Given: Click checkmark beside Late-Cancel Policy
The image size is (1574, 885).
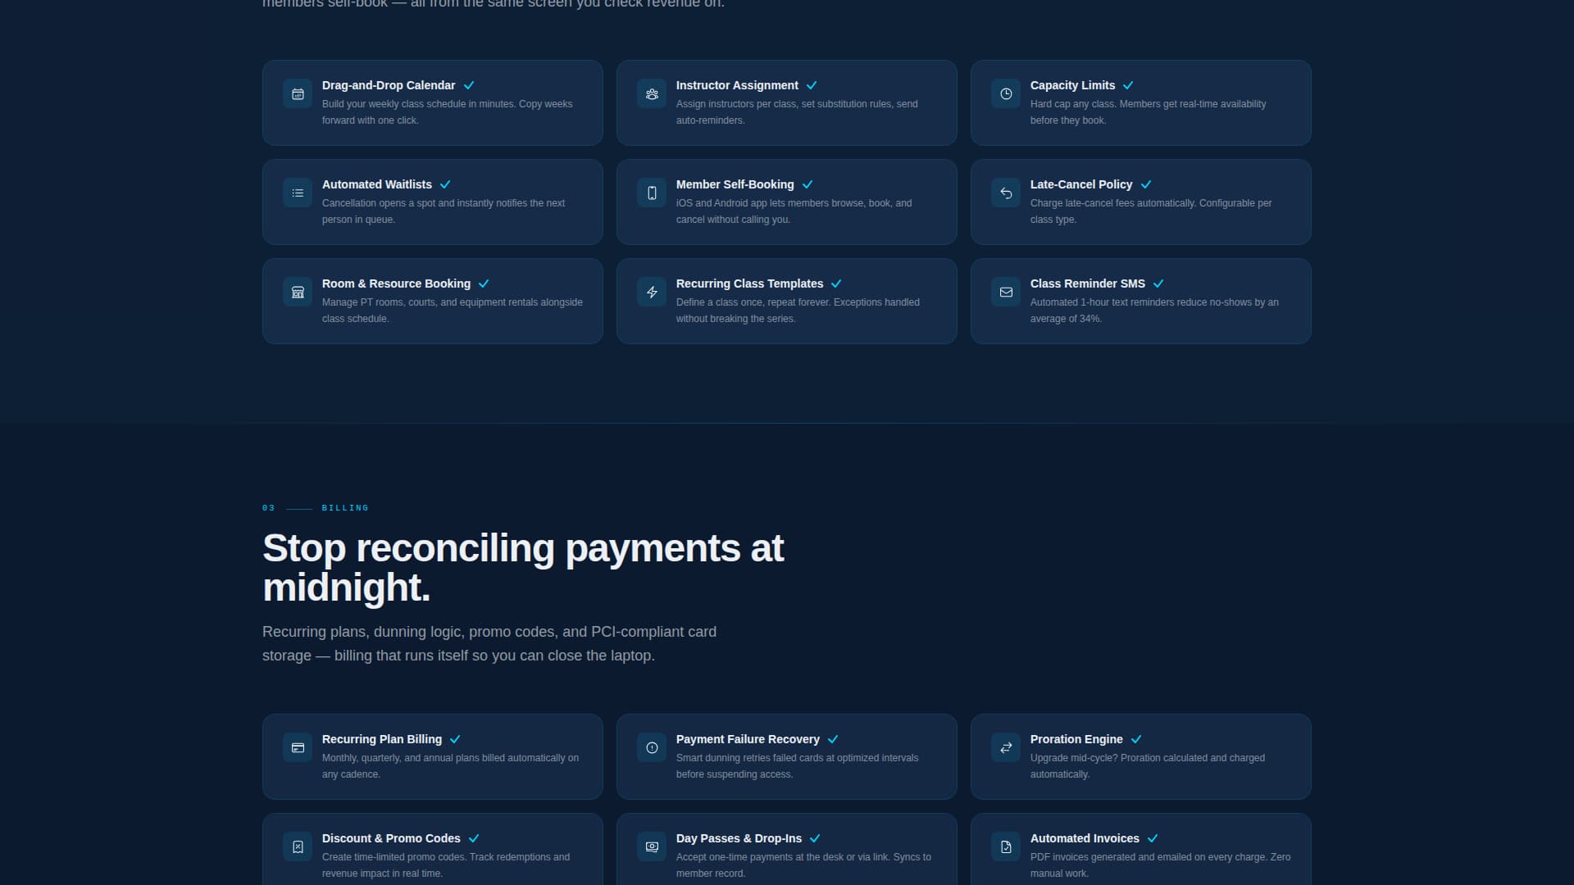Looking at the screenshot, I should [x=1146, y=184].
